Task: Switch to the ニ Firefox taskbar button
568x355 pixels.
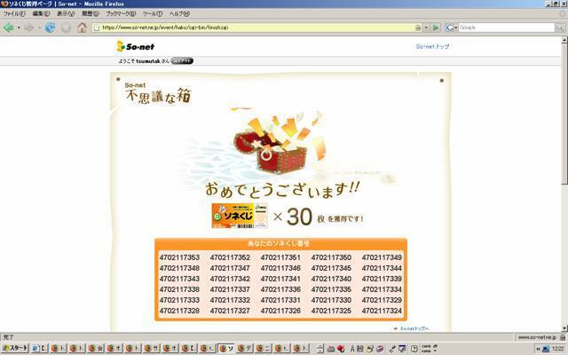Action: click(x=264, y=348)
